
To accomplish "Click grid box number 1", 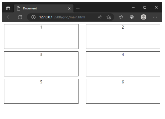I will click(41, 36).
